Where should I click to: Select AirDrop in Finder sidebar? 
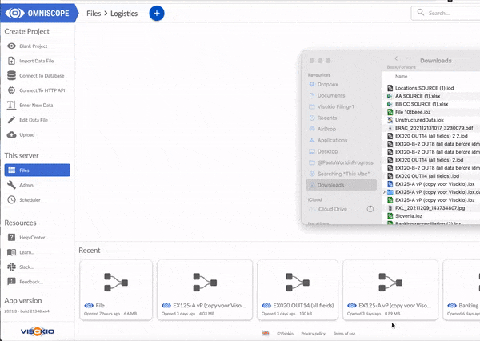326,129
